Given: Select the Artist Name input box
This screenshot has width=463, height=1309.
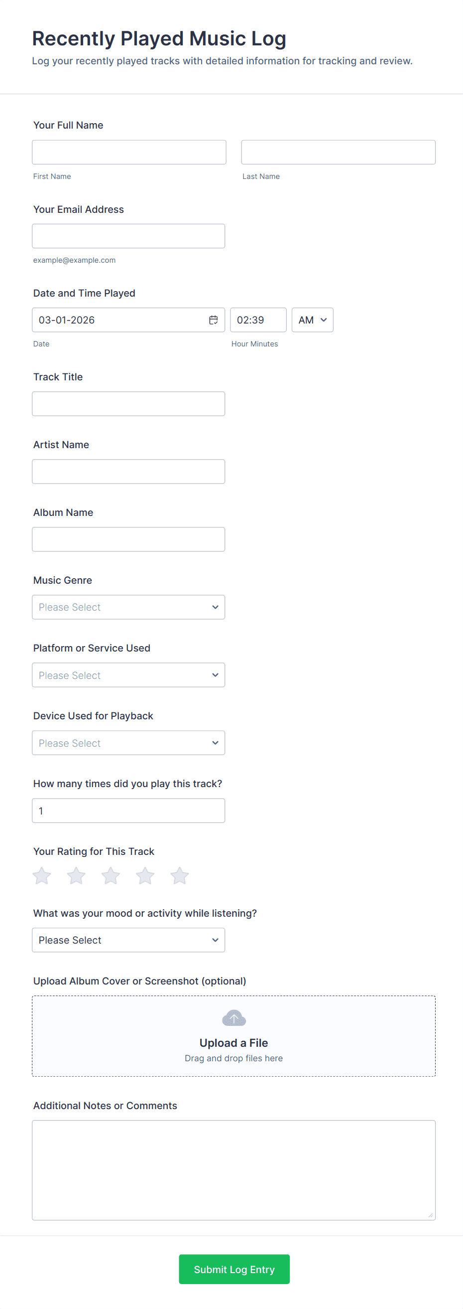Looking at the screenshot, I should coord(128,472).
